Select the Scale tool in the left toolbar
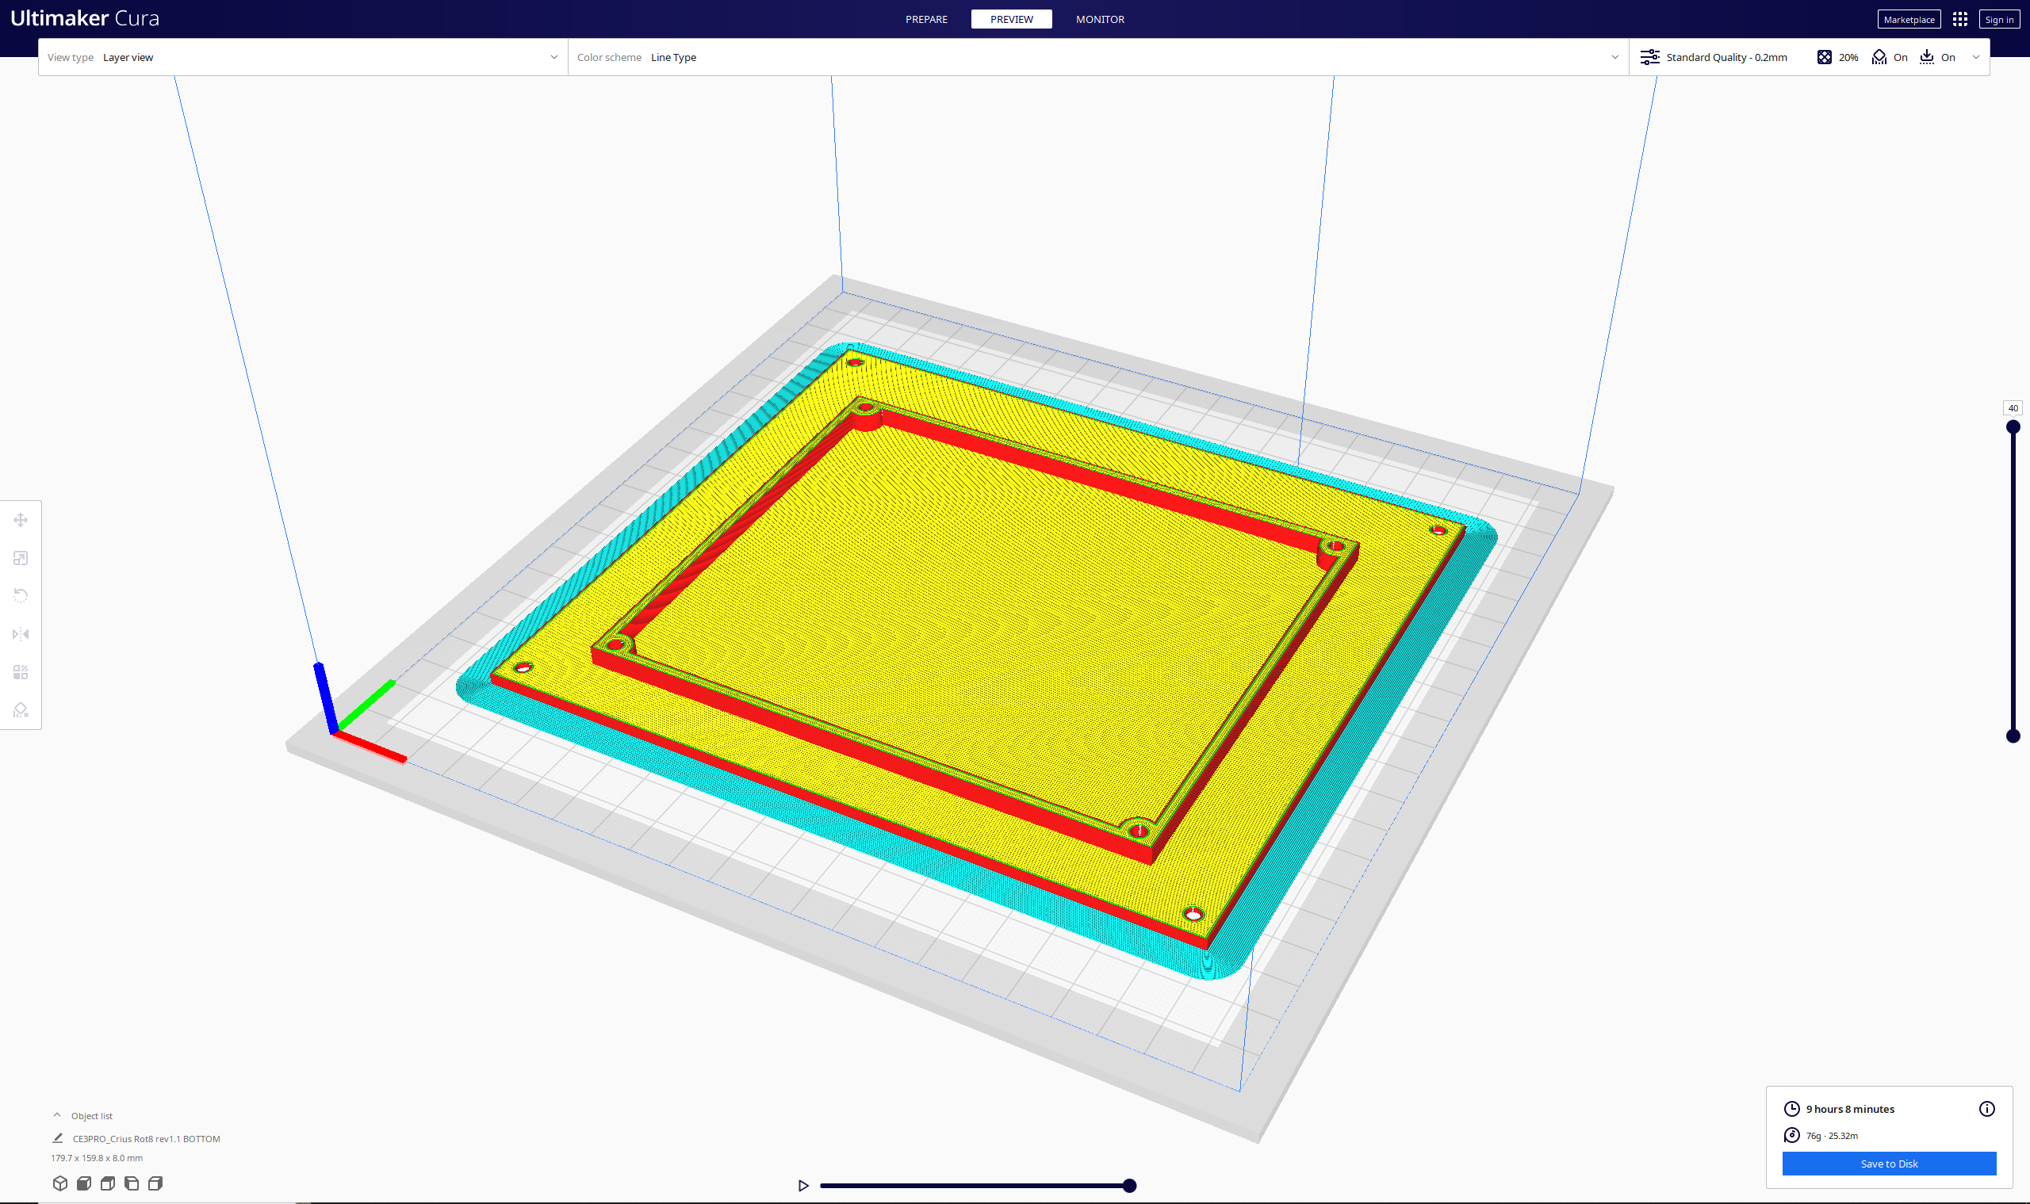Image resolution: width=2030 pixels, height=1204 pixels. pos(21,557)
